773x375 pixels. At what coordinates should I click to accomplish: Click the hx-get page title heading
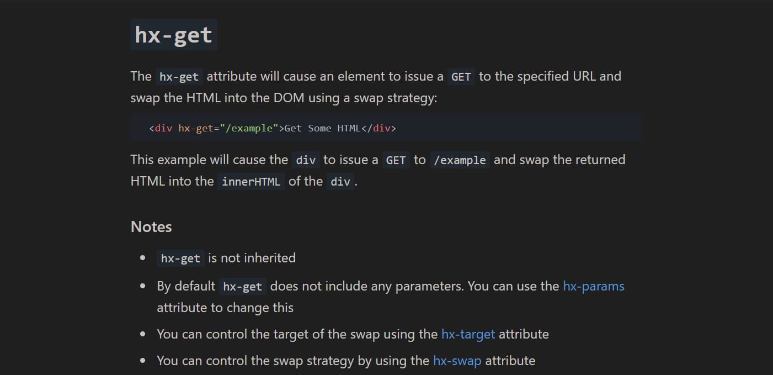pyautogui.click(x=174, y=35)
